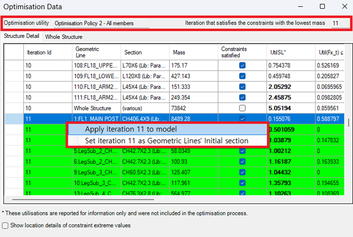Click Apply iteration 11 to model
Image resolution: width=353 pixels, height=237 pixels.
click(x=130, y=129)
